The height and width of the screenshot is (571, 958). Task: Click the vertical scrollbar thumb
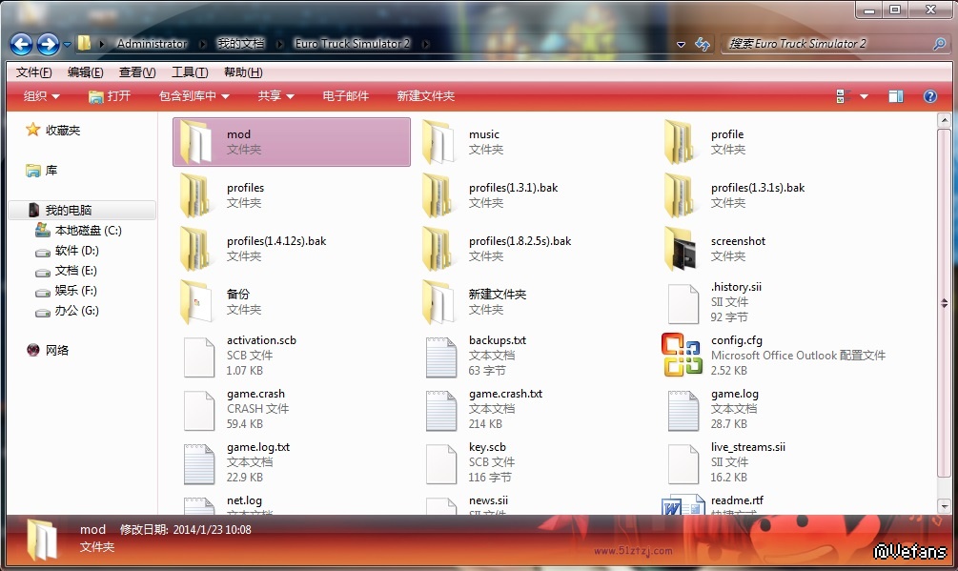[944, 303]
